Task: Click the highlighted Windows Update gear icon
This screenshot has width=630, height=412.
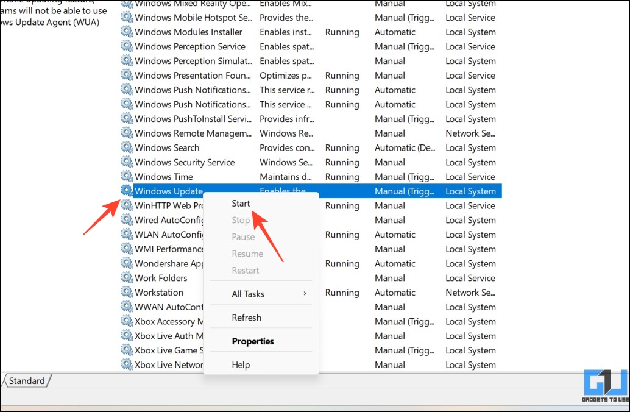Action: pyautogui.click(x=127, y=191)
